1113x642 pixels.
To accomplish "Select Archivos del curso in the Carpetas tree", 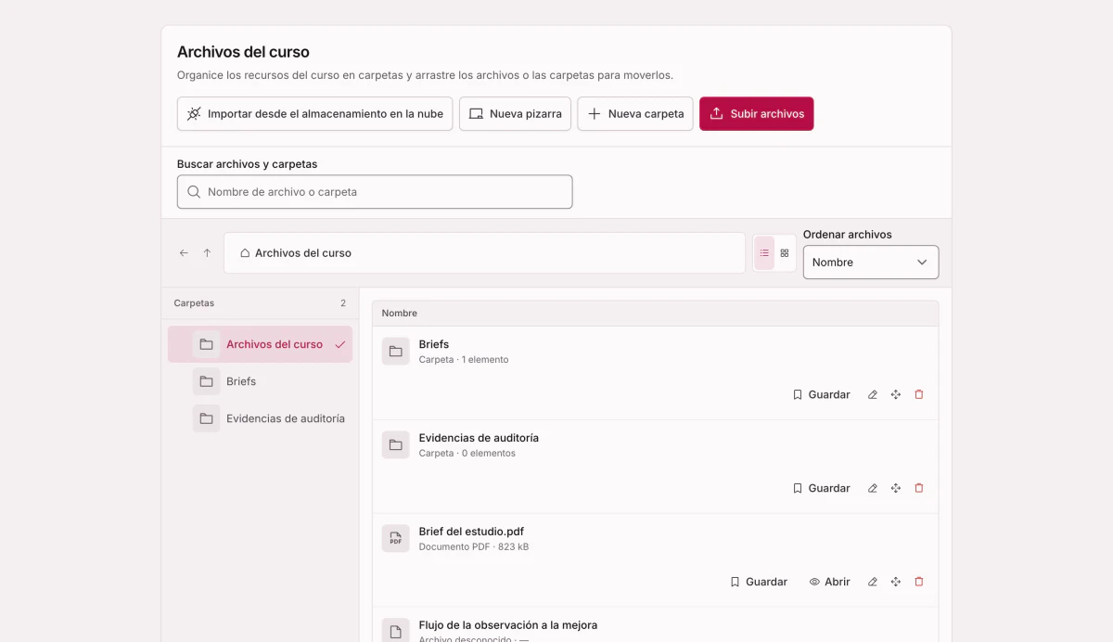I will point(260,344).
